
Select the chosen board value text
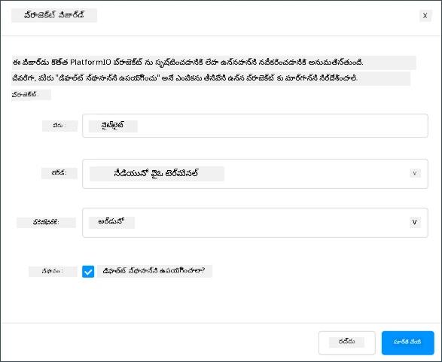tap(157, 174)
